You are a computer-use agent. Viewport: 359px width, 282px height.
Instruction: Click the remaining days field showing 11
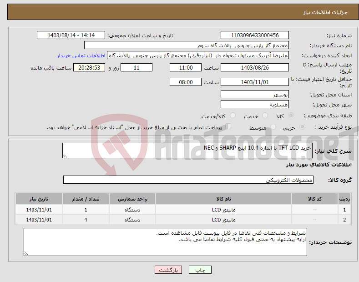tap(137, 67)
